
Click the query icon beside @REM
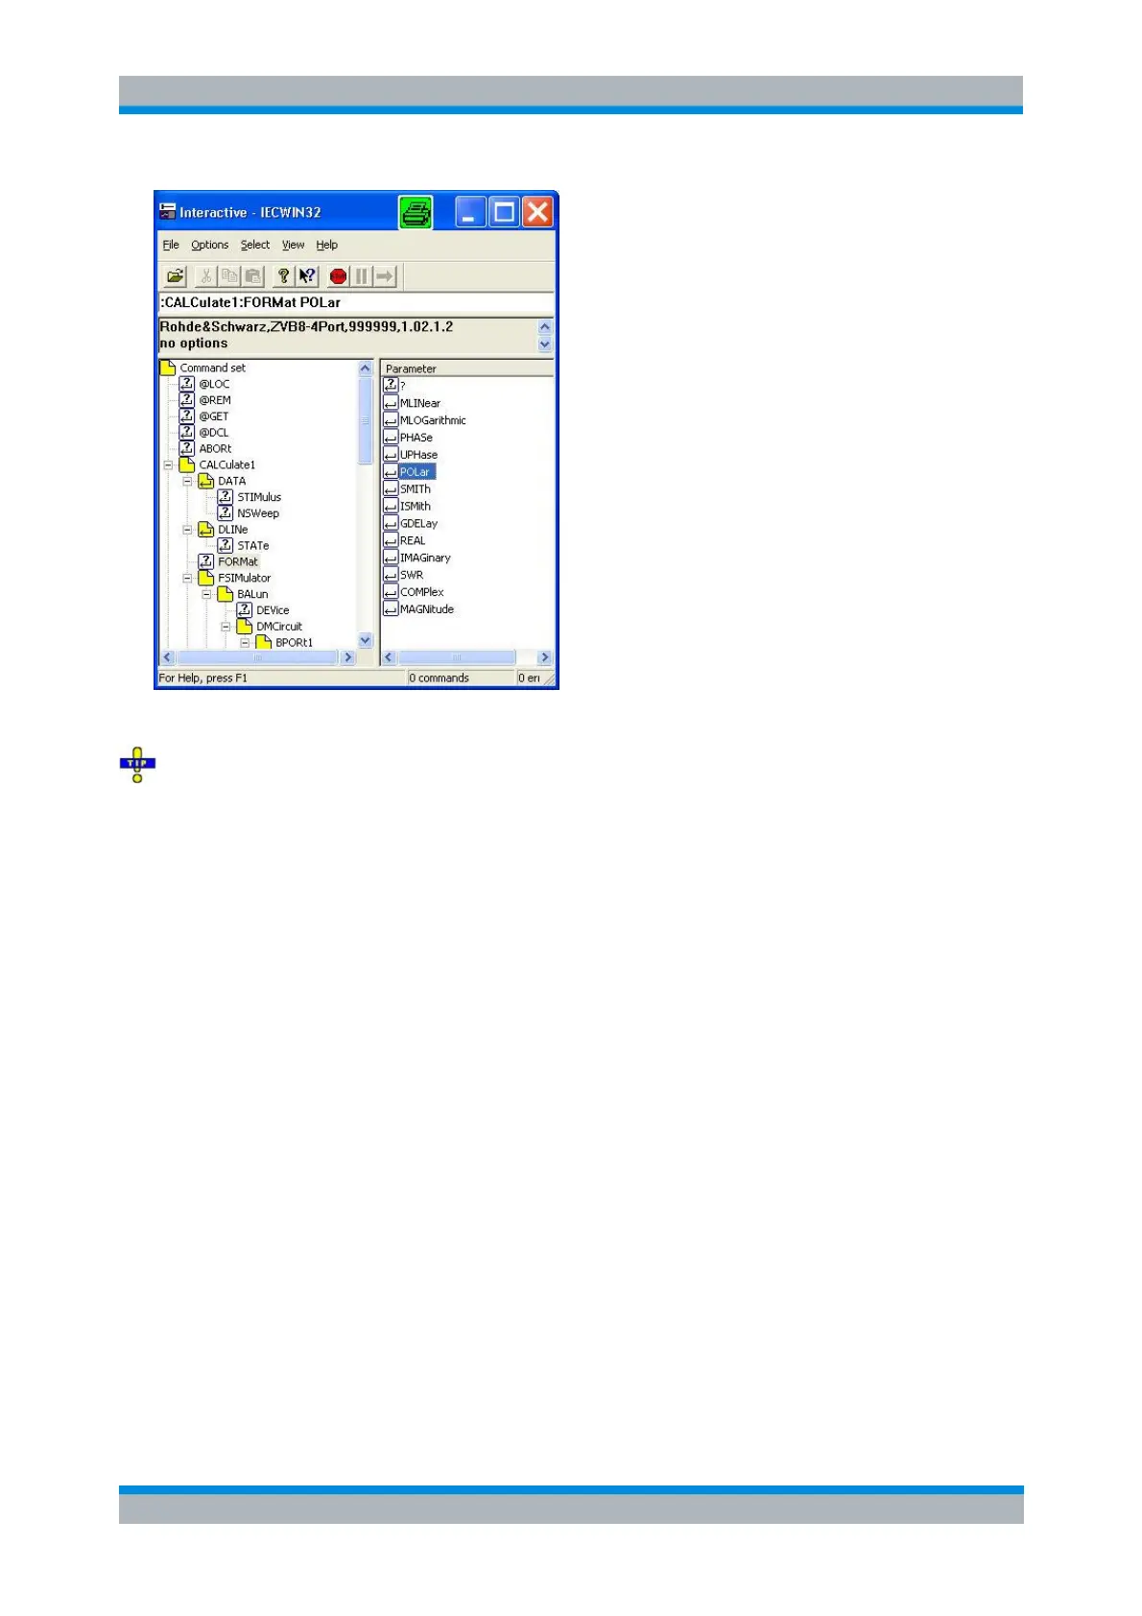tap(187, 400)
